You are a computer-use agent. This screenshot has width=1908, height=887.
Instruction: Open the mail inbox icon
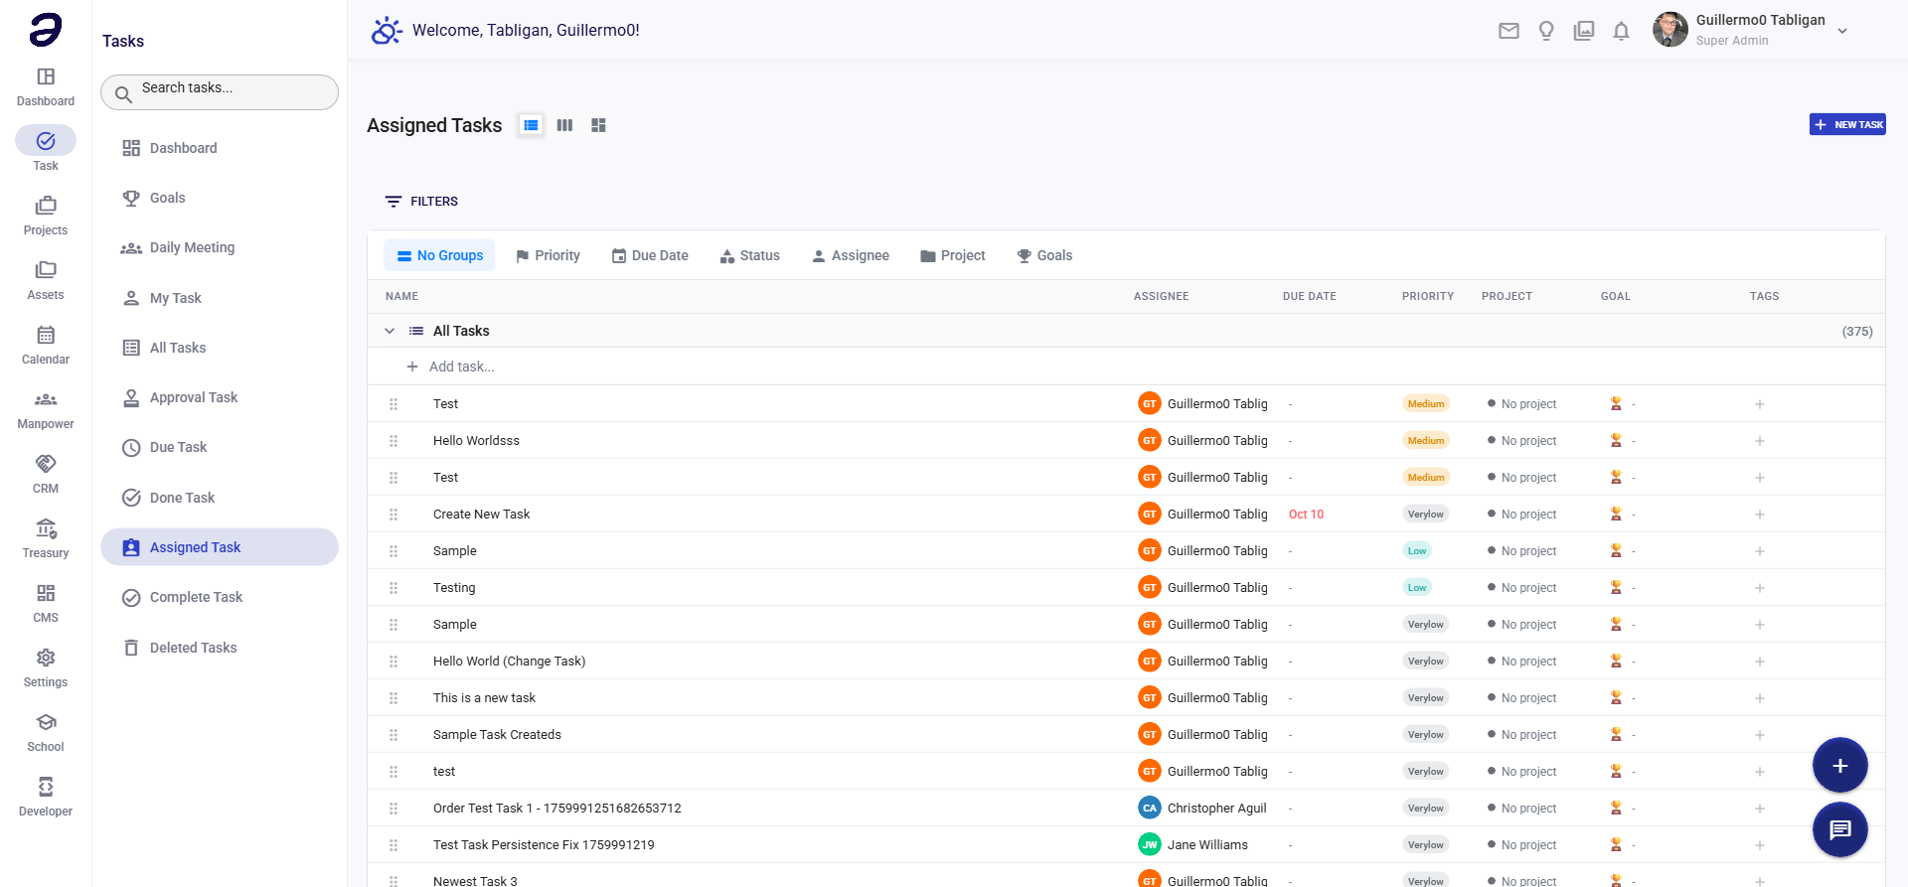coord(1509,31)
